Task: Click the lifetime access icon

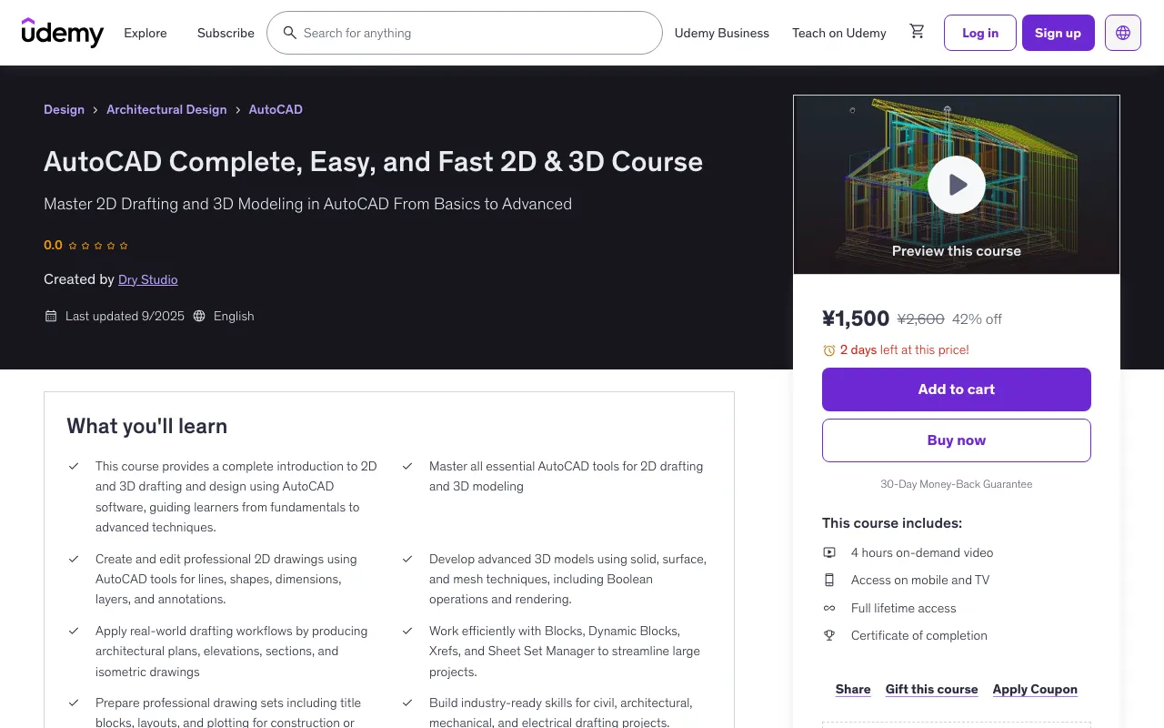Action: [x=828, y=608]
